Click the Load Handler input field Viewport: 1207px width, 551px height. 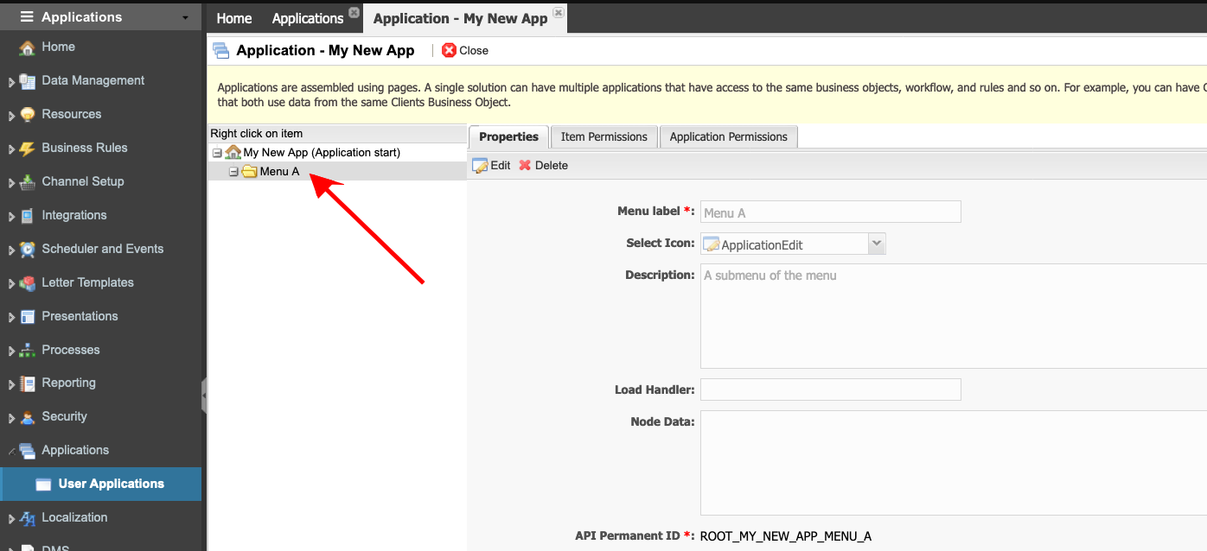[x=830, y=389]
